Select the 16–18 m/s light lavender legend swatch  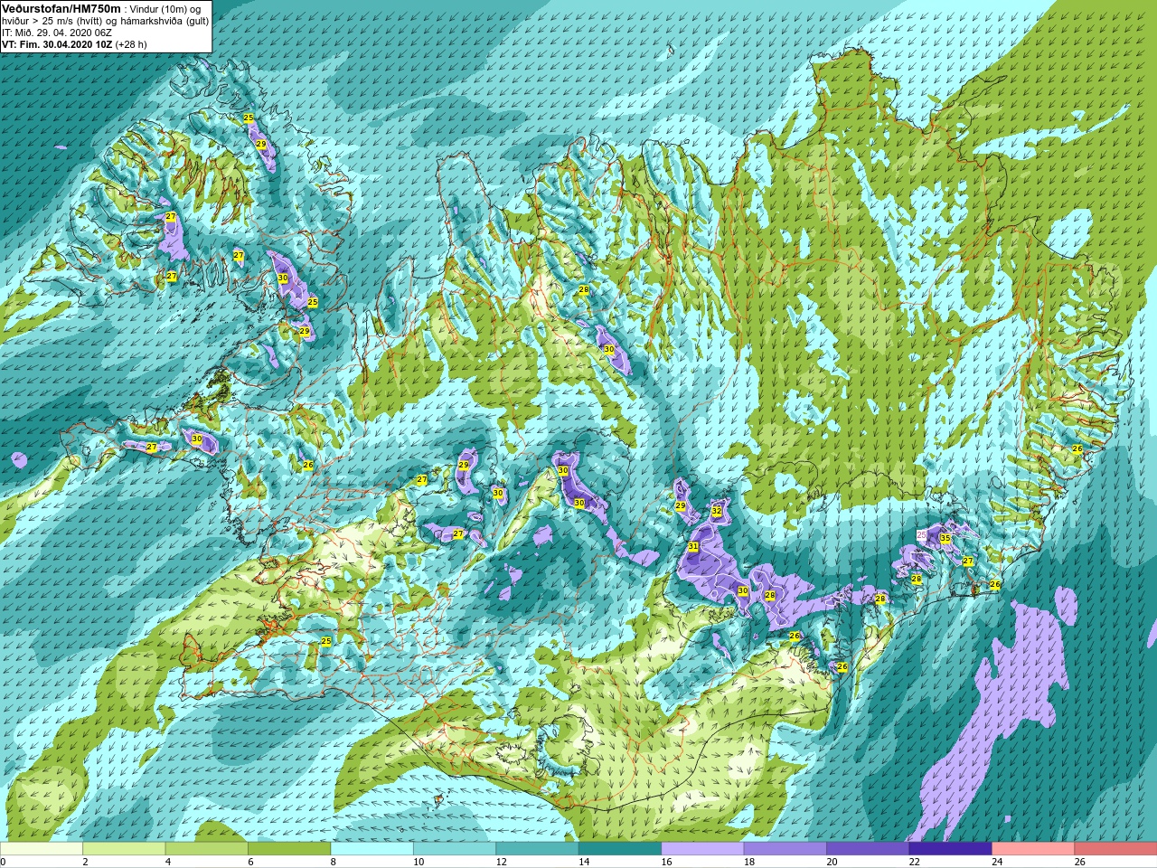click(x=702, y=849)
